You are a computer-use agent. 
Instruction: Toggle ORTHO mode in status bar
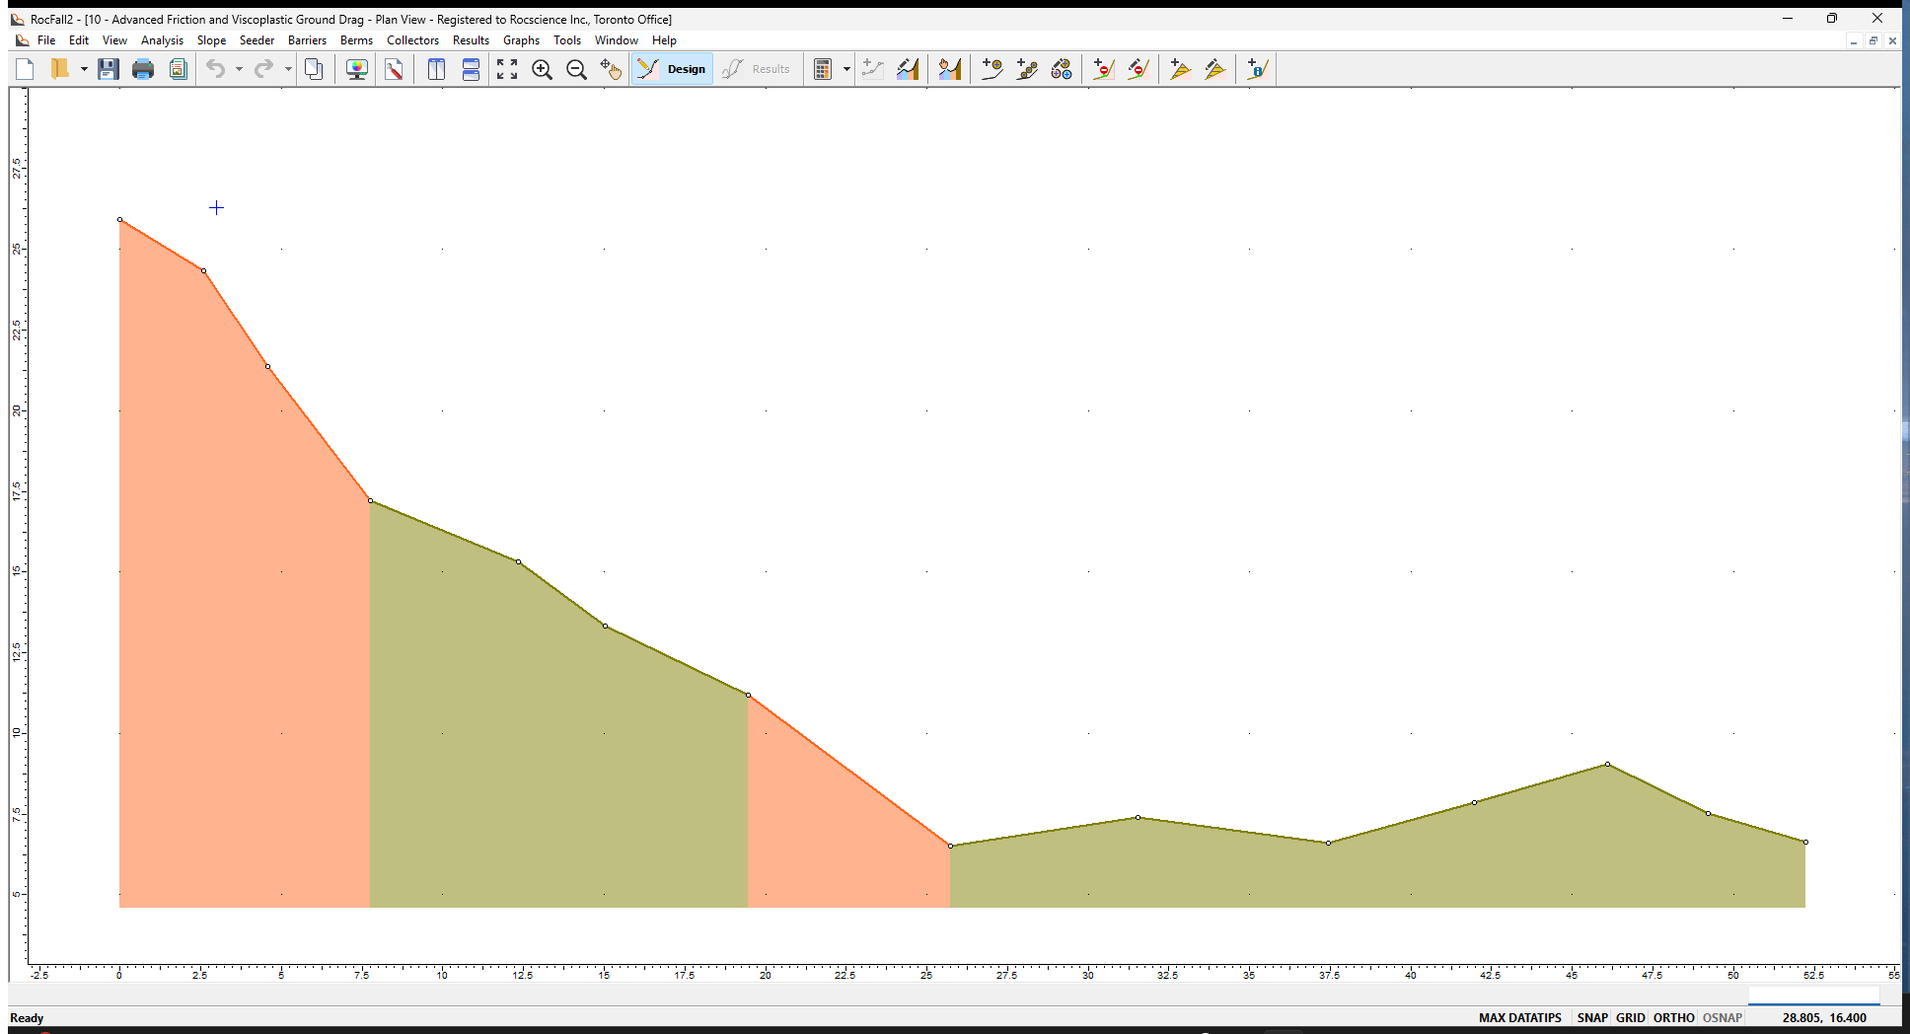pos(1673,1017)
